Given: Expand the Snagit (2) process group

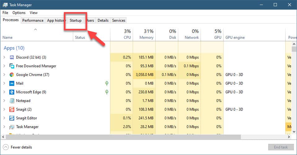Looking at the screenshot, I should [4, 109].
